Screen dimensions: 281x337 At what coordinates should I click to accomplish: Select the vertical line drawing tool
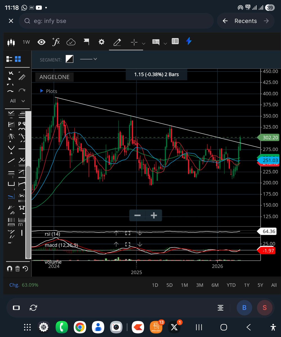[22, 233]
